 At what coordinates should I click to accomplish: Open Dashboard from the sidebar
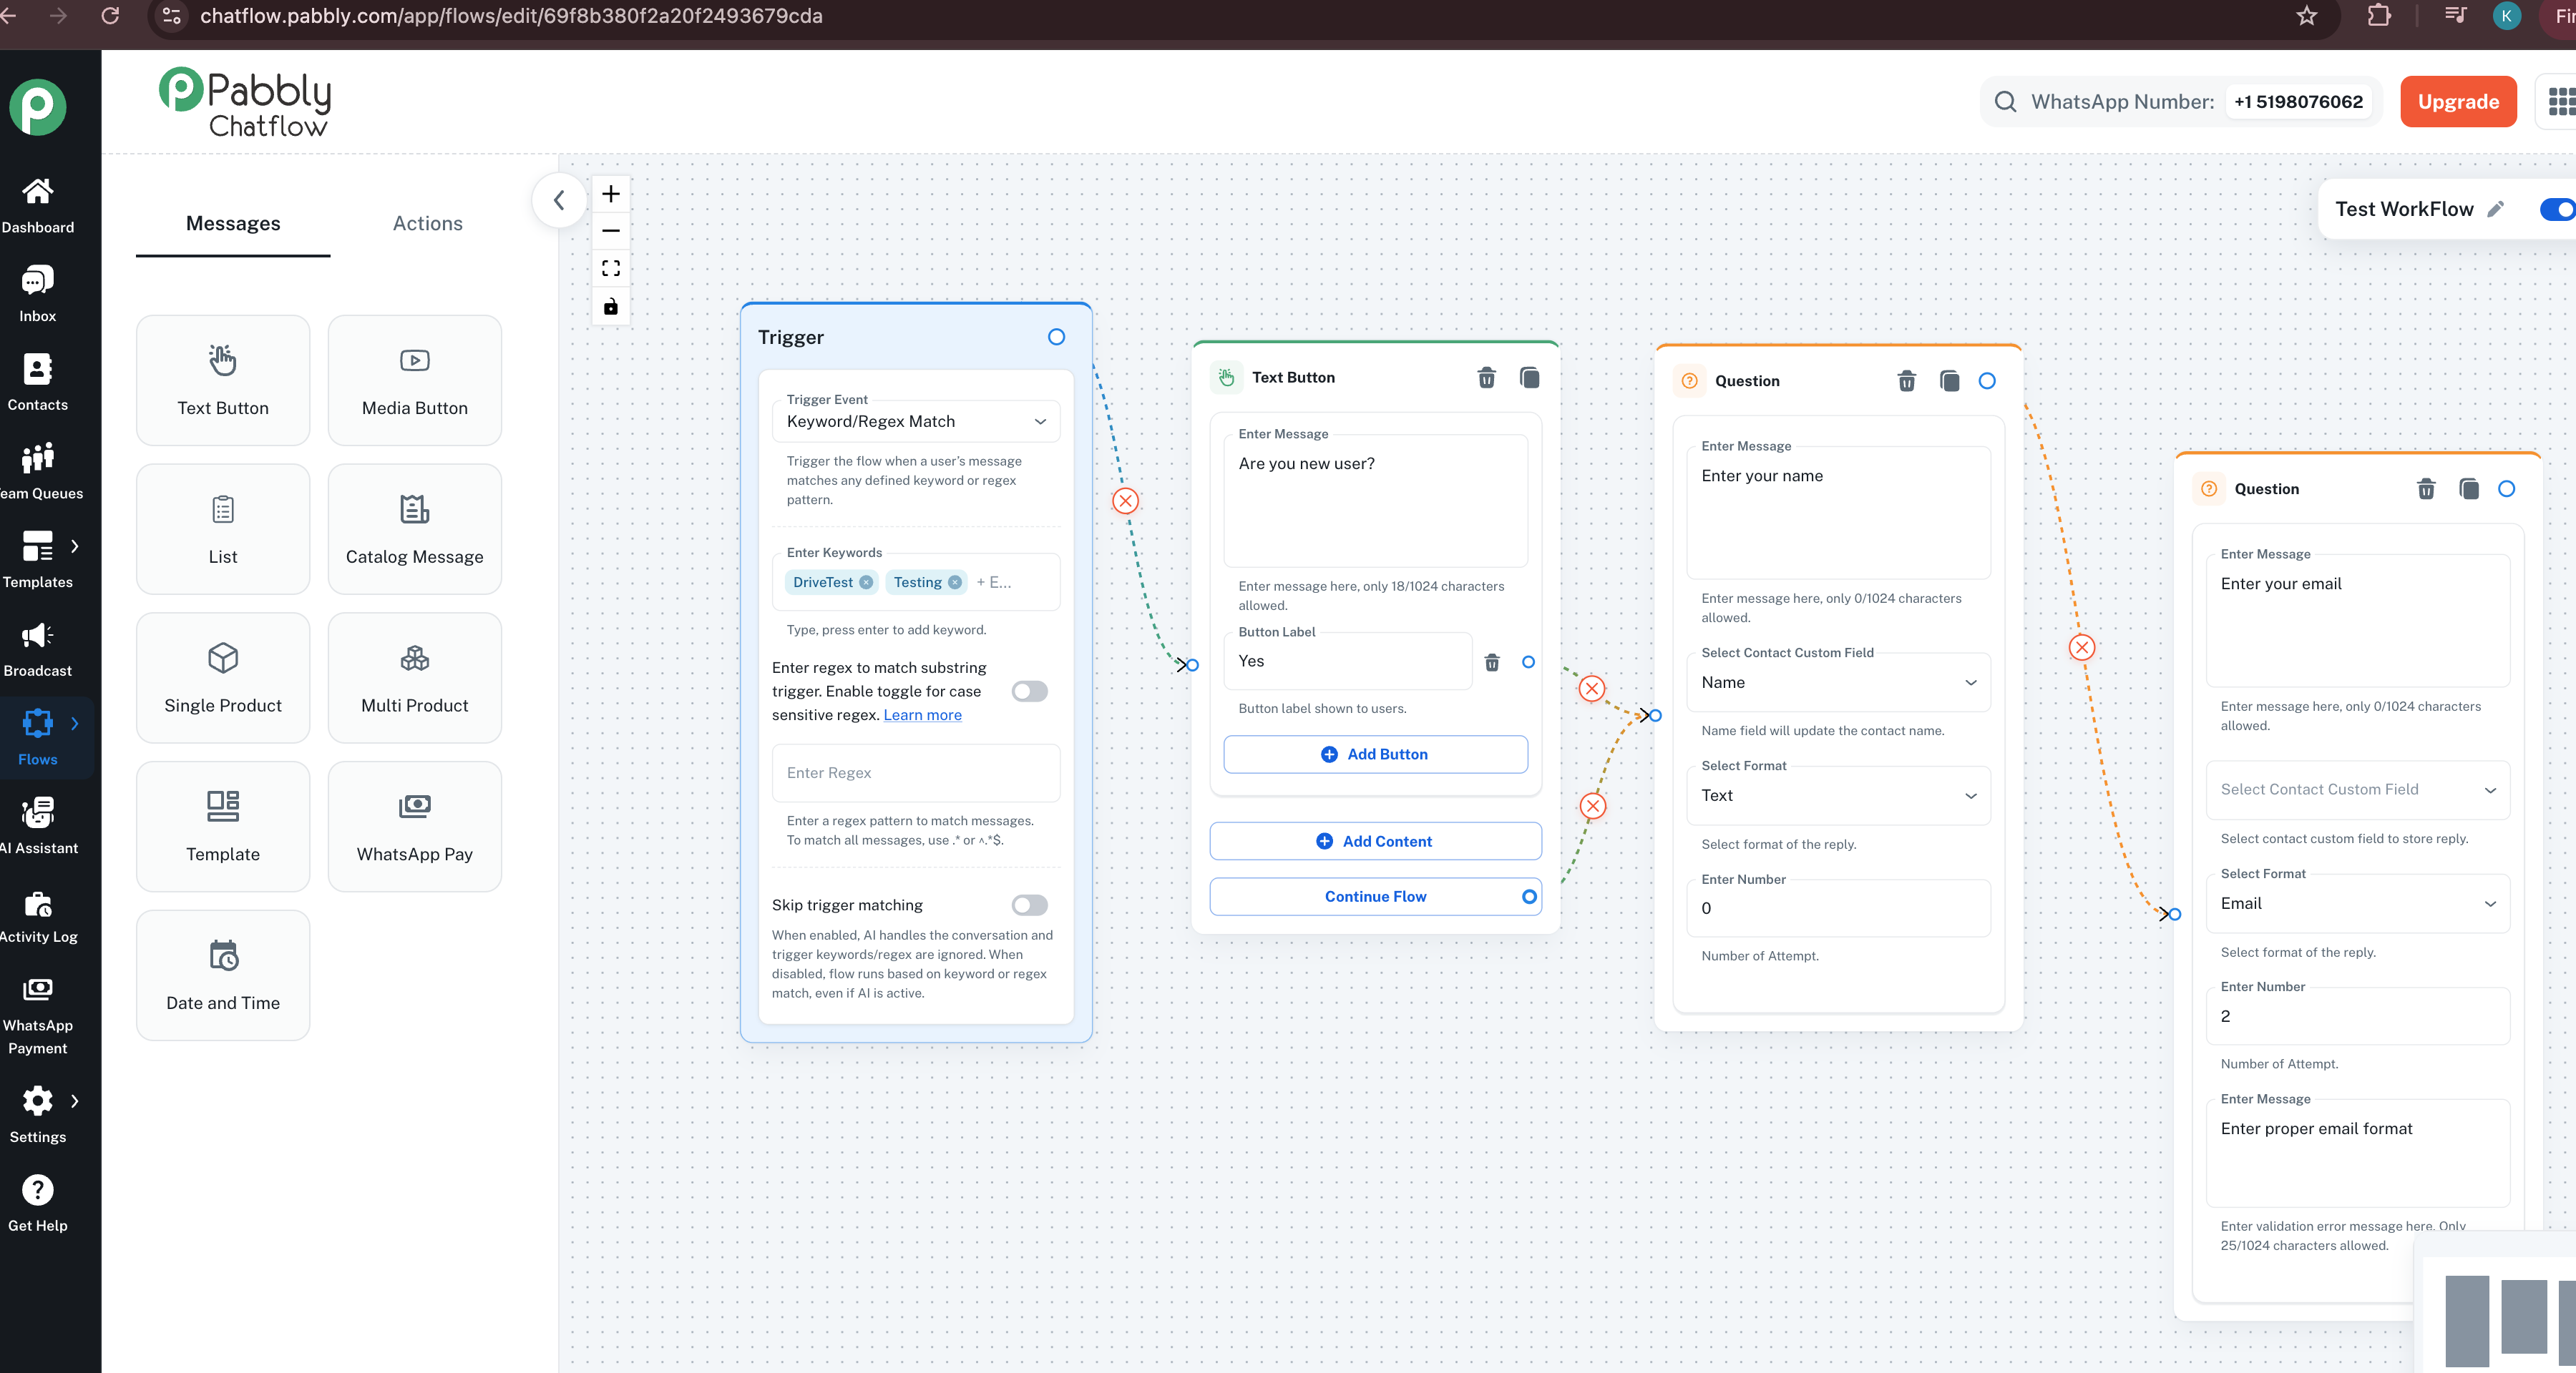pyautogui.click(x=38, y=205)
